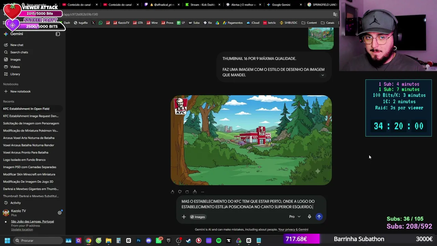Image resolution: width=437 pixels, height=246 pixels.
Task: Open the São João das Lampas location link
Action: point(32,222)
